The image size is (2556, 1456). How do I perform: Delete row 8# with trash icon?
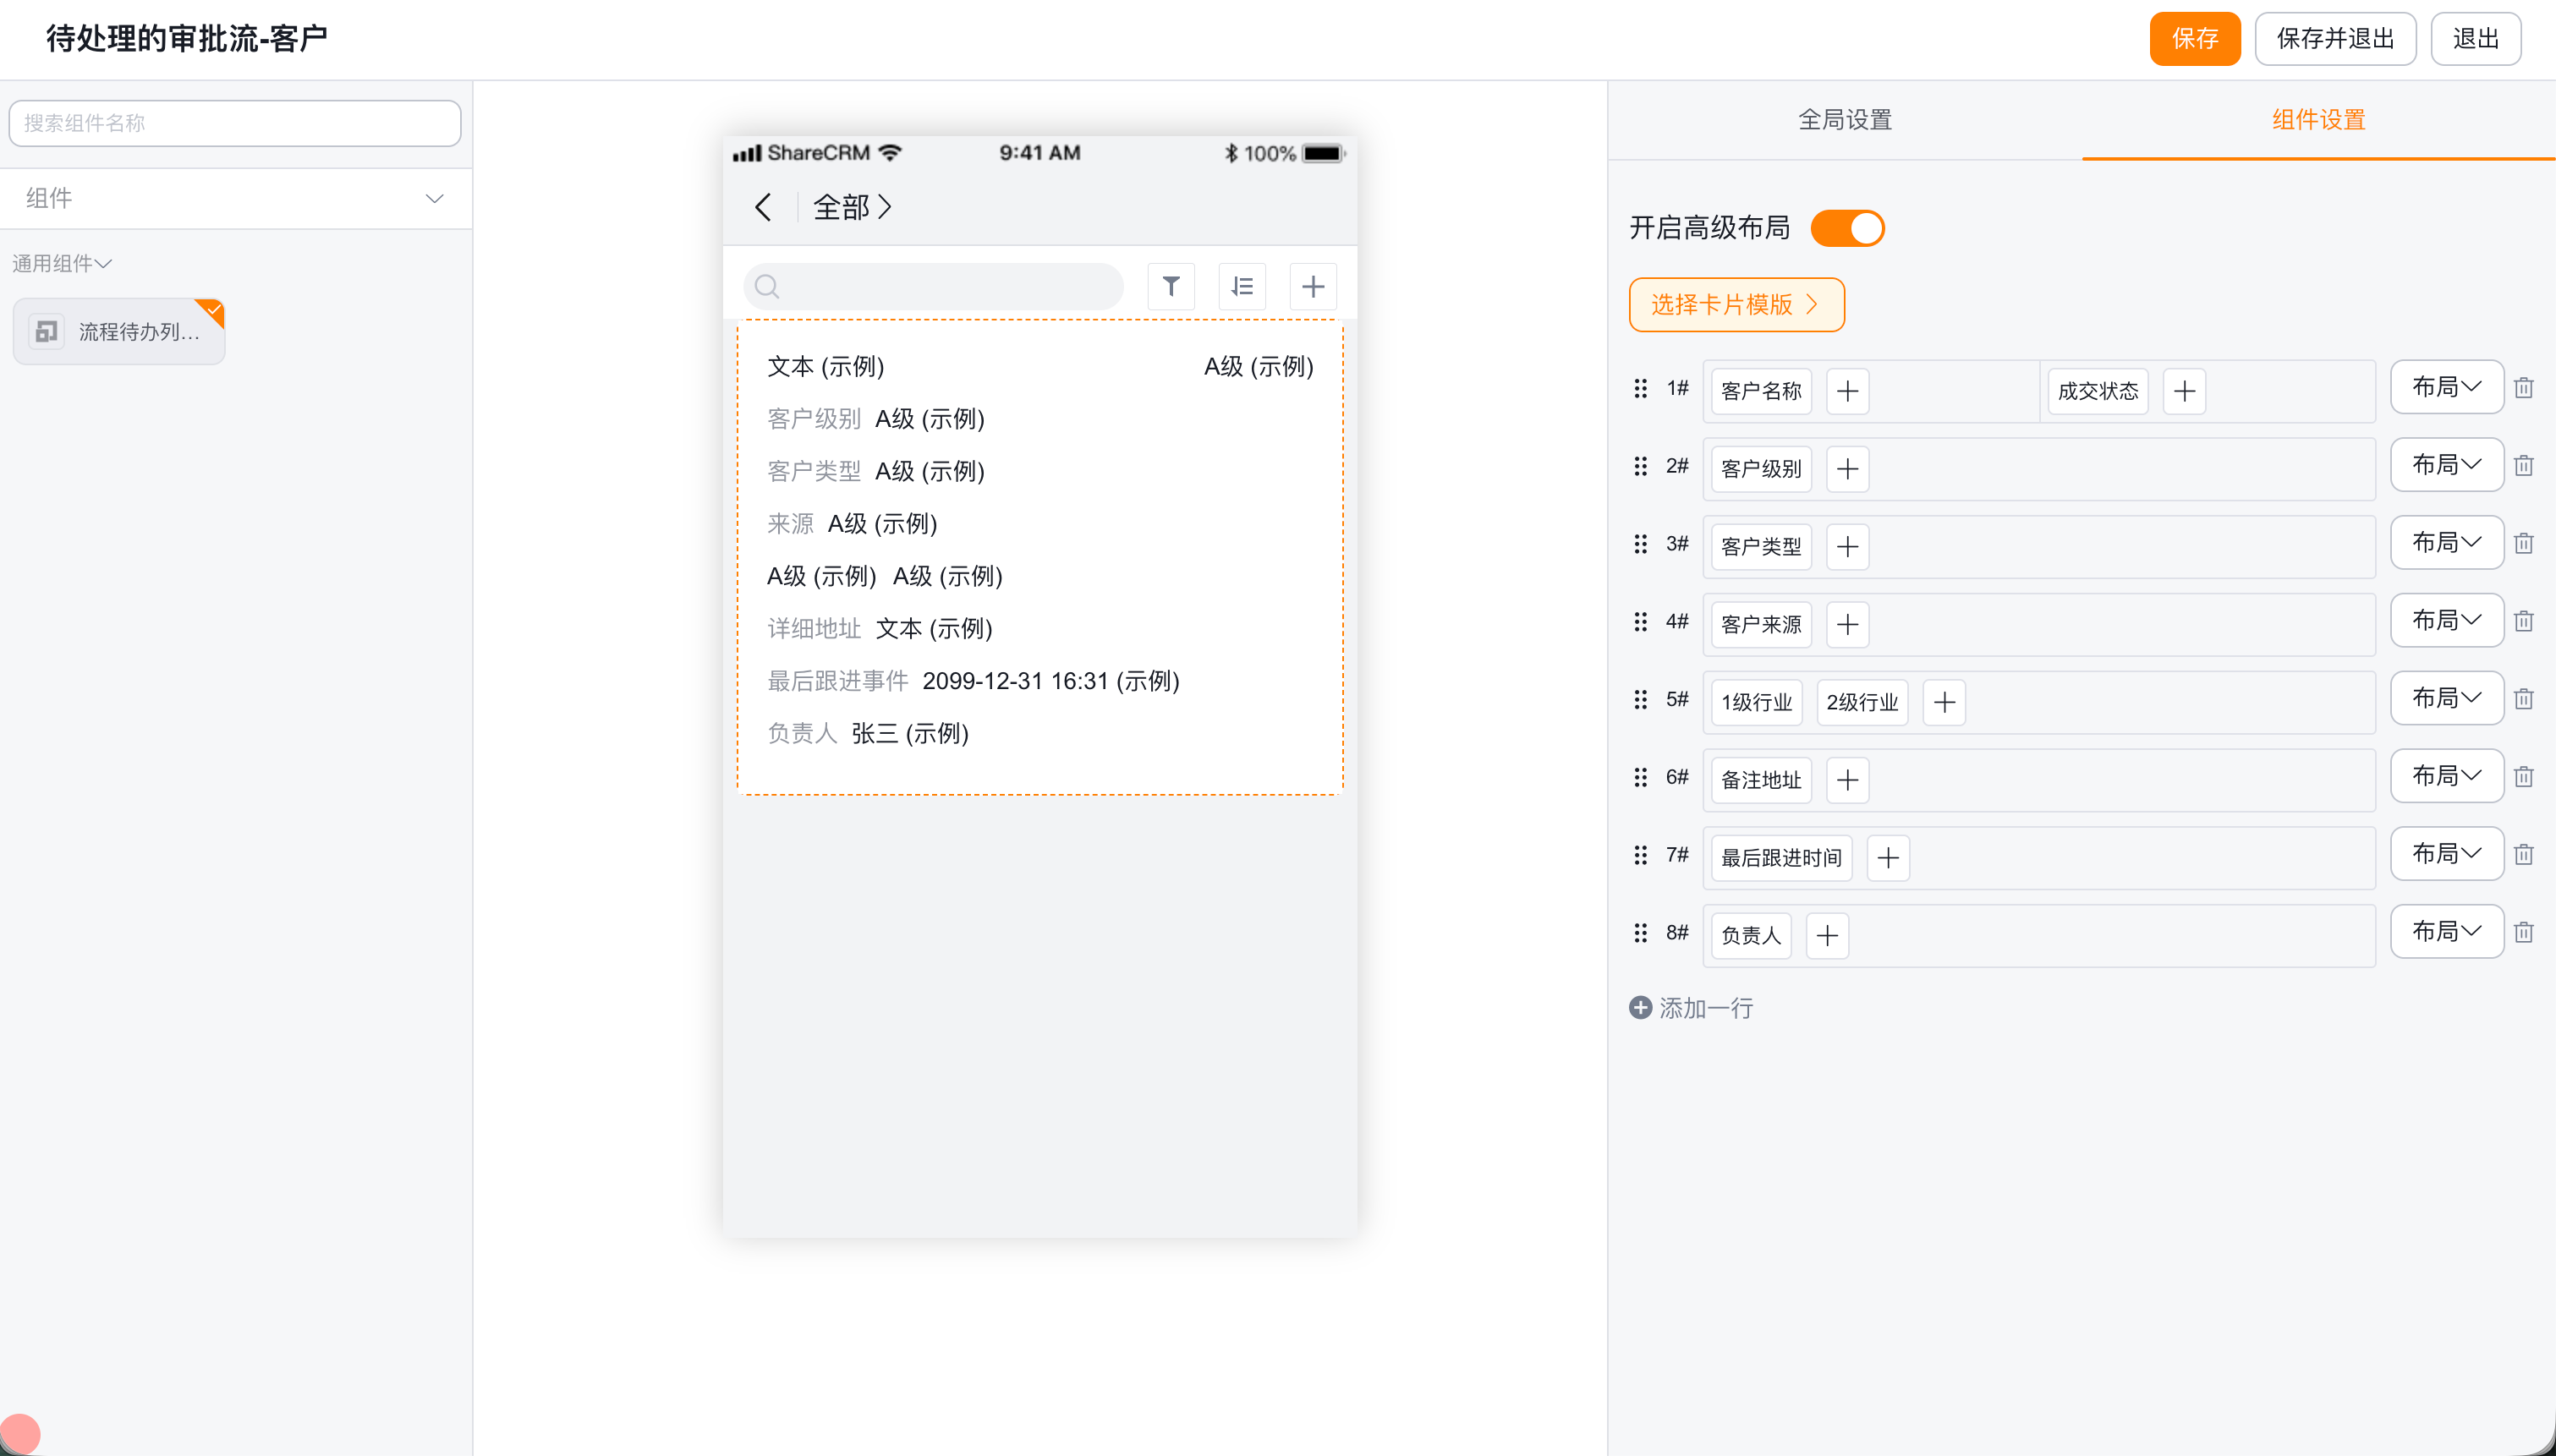click(2524, 932)
